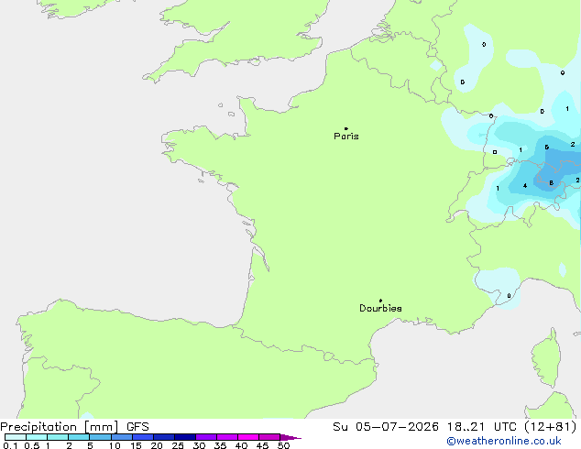Click the Dourbies city label
The image size is (581, 449).
[x=380, y=308]
